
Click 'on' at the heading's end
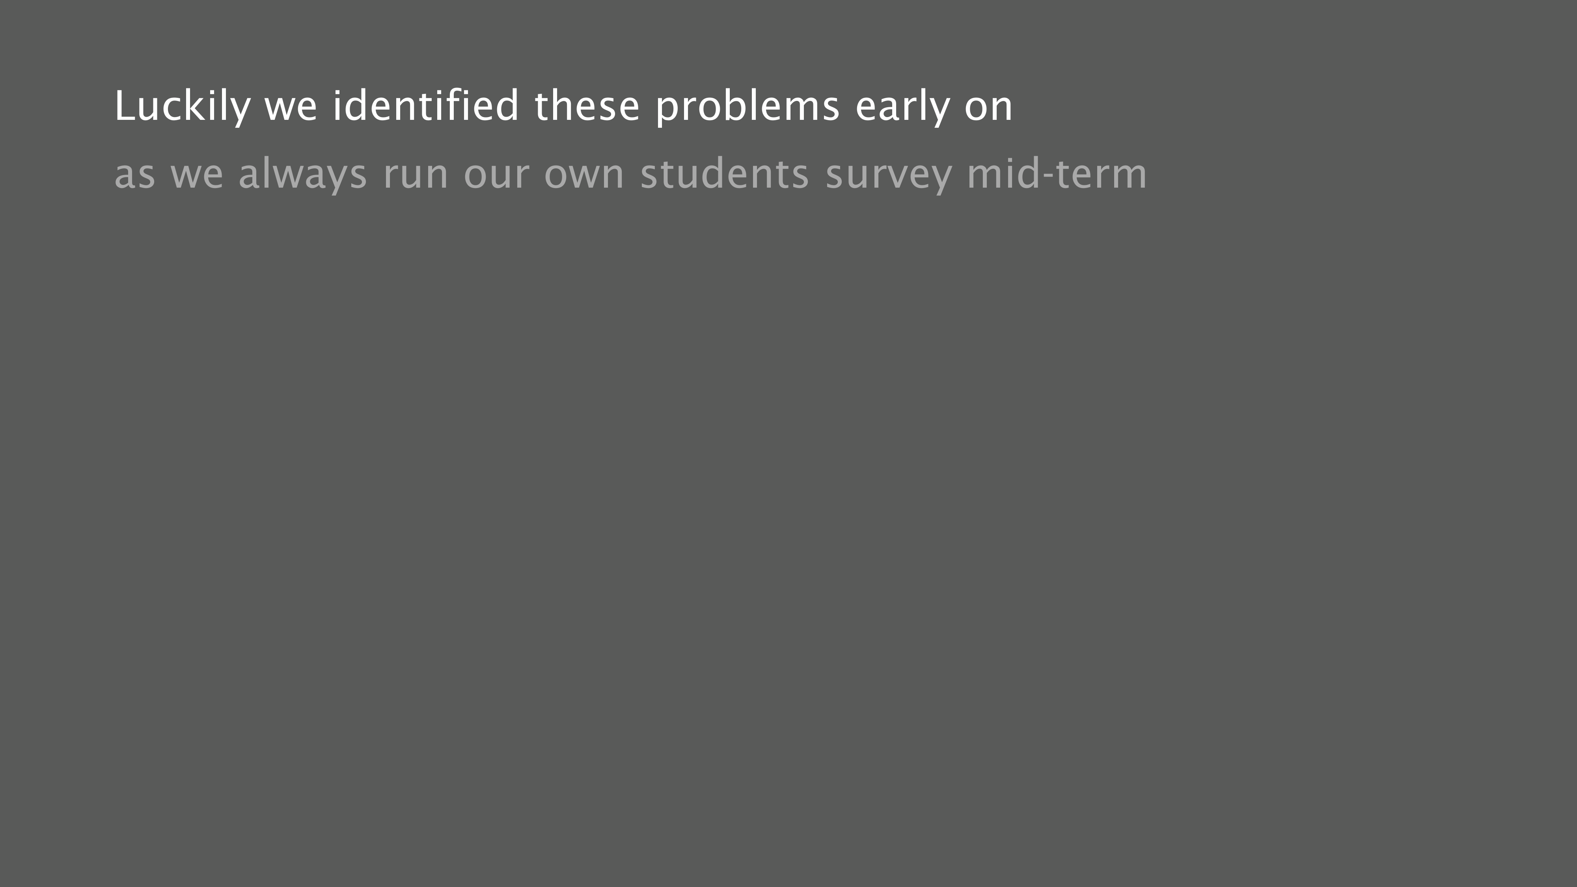989,106
